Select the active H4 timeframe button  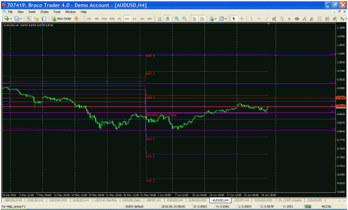click(127, 19)
